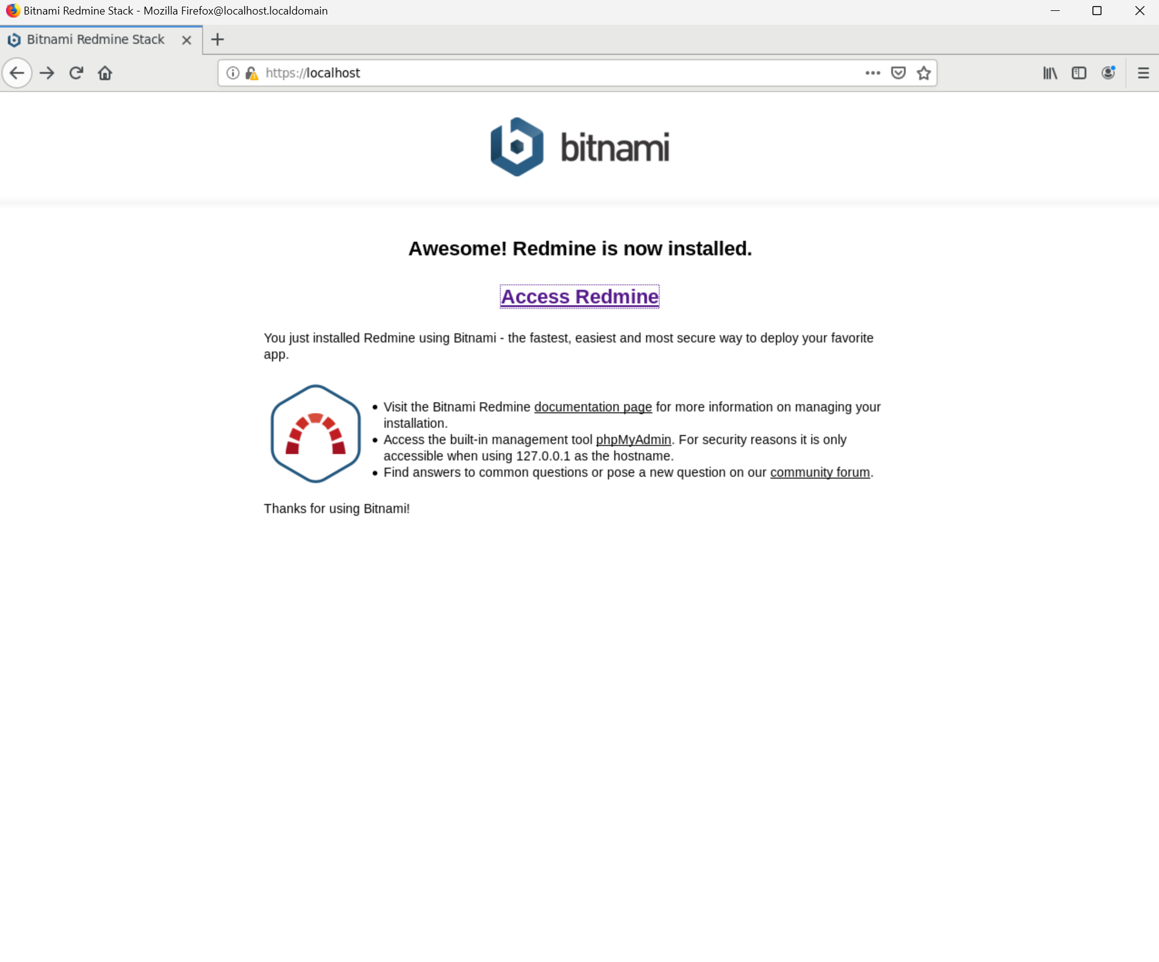Screen dimensions: 1159x962
Task: Select the Bitnami Redmine Stack tab
Action: point(101,40)
